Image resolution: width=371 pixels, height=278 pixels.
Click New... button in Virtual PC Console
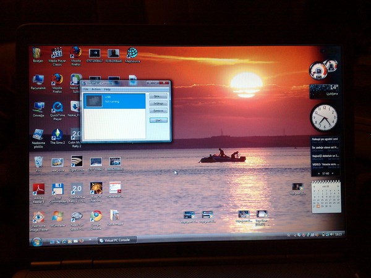coord(158,96)
